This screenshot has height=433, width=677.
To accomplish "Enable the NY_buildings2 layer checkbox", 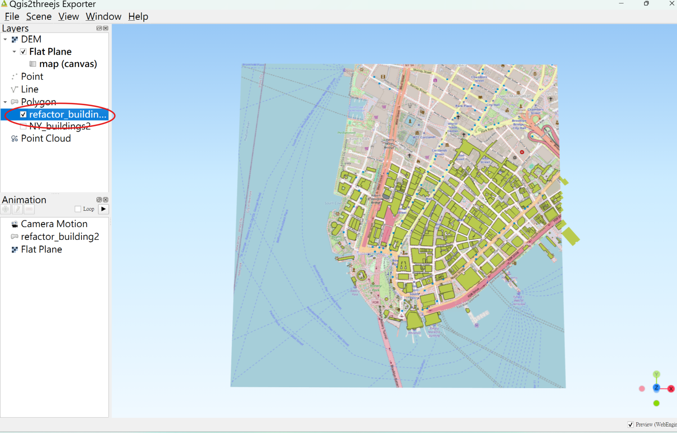I will click(x=23, y=126).
